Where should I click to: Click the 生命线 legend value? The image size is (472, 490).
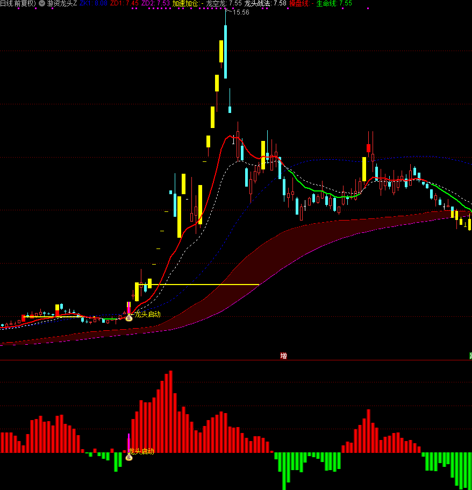pos(345,3)
